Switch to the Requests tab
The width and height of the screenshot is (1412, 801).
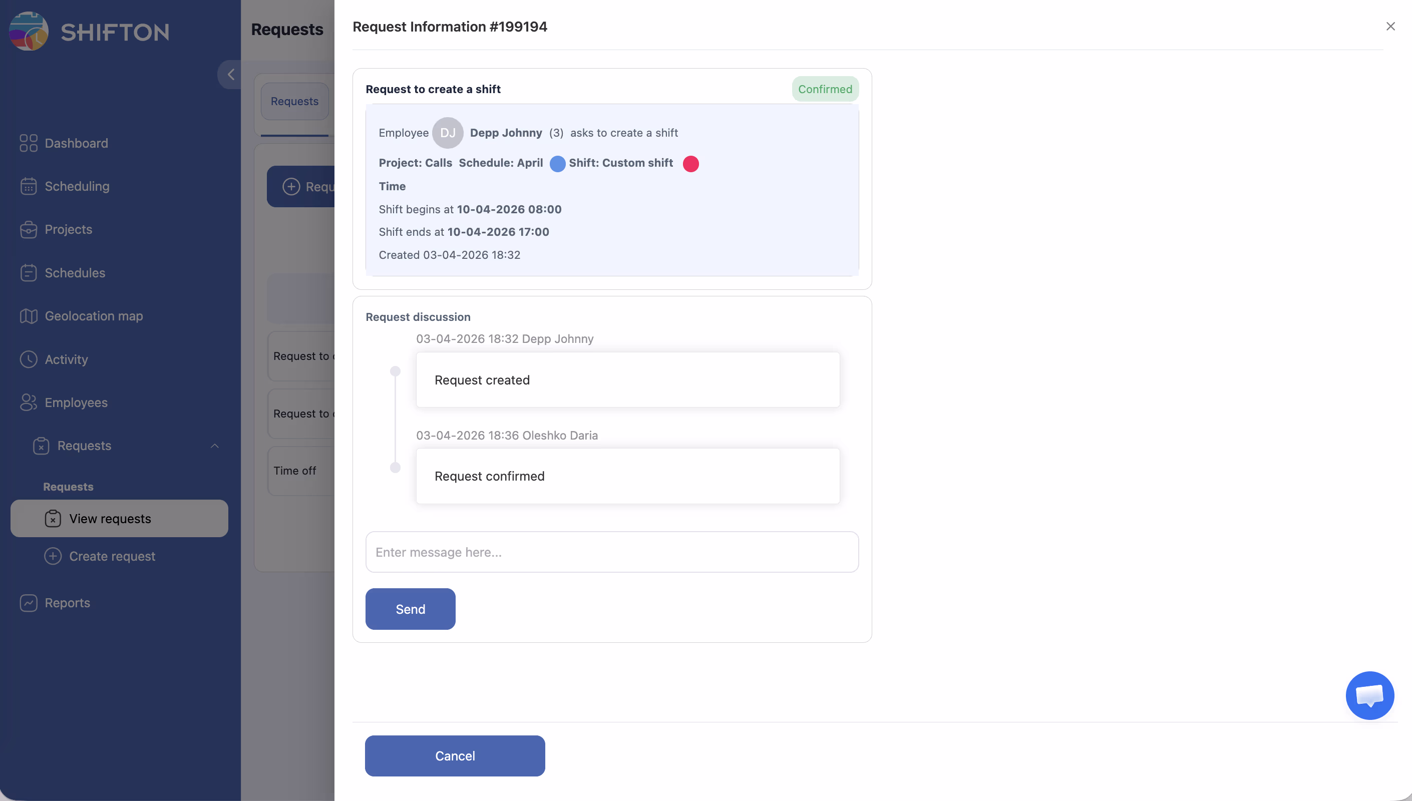(x=294, y=101)
